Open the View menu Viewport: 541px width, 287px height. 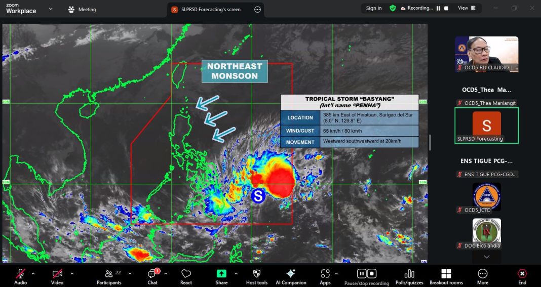coord(466,8)
